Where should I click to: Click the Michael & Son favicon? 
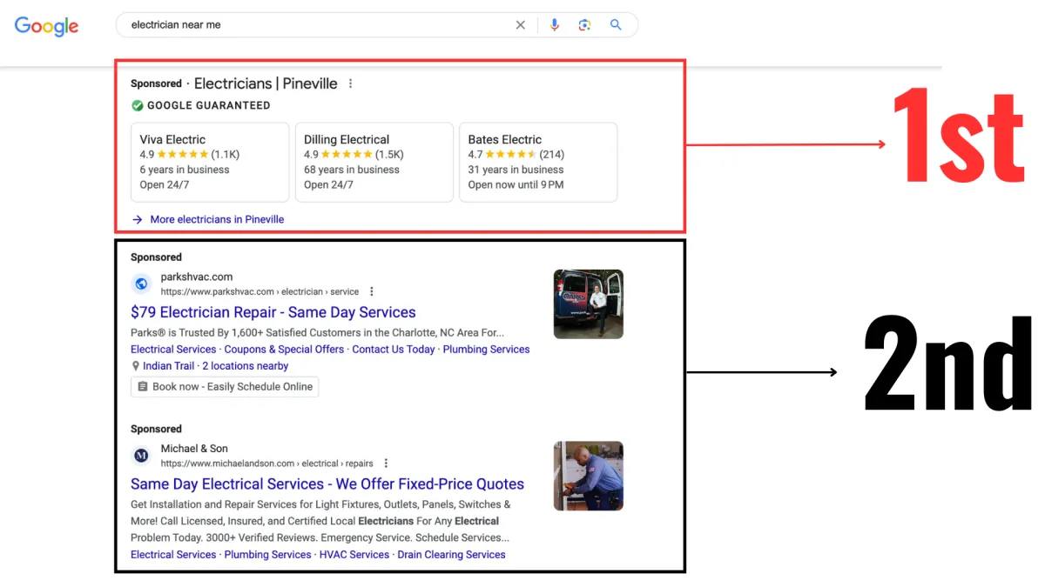coord(141,456)
